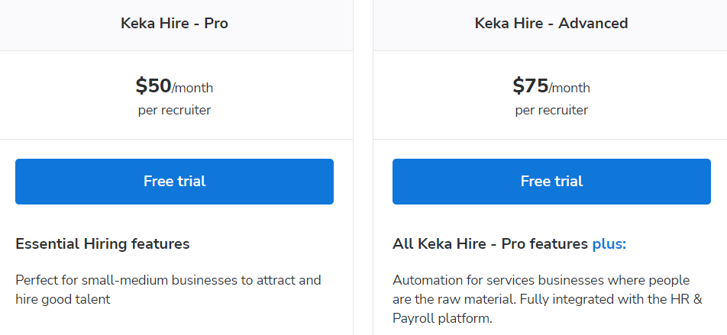Viewport: 727px width, 335px height.
Task: Click 'All Keka Hire - Pro features' heading
Action: [x=490, y=243]
